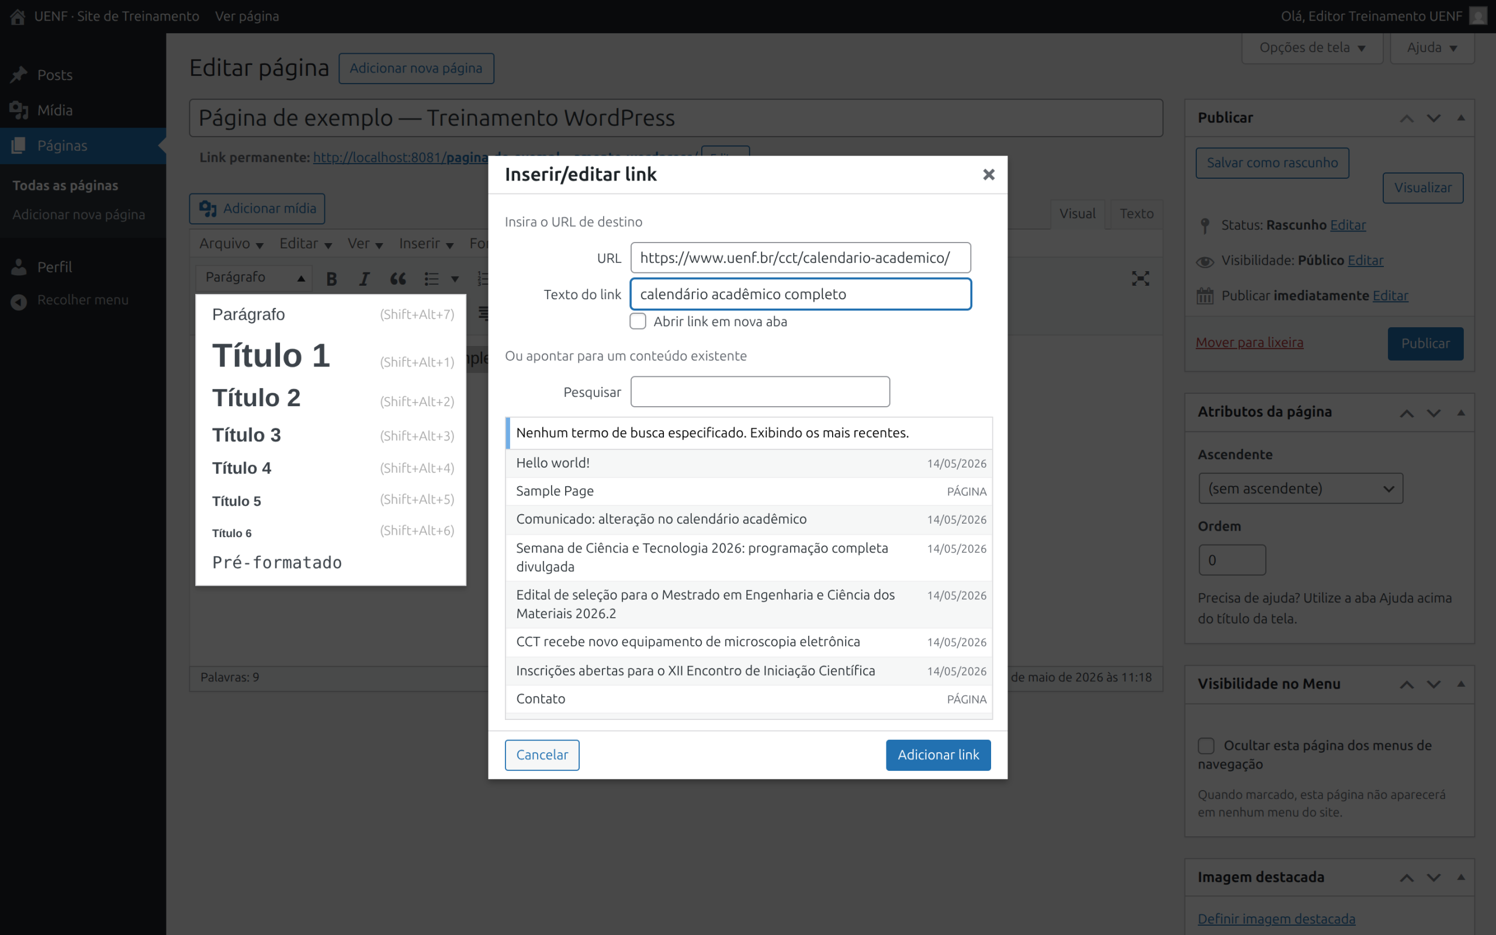
Task: Click Salvar como rascunho
Action: click(x=1272, y=162)
